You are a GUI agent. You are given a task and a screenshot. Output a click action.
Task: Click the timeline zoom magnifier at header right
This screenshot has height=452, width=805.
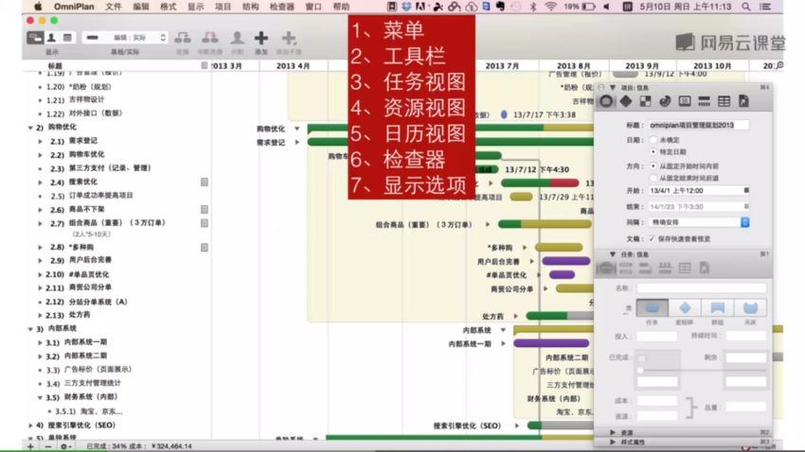point(779,65)
